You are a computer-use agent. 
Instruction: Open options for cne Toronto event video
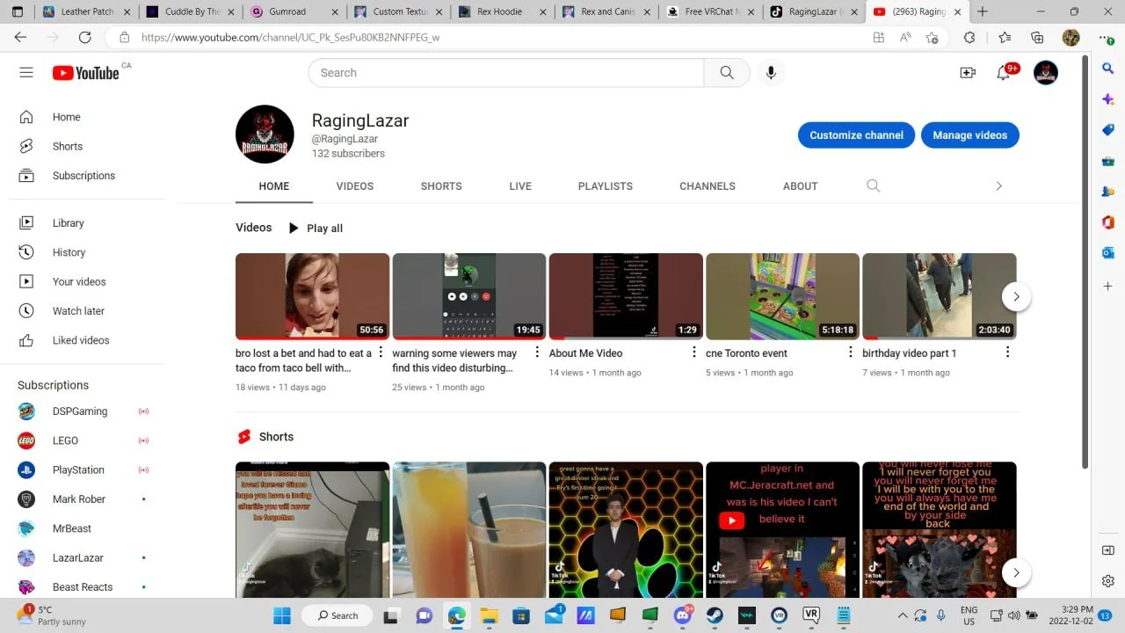[850, 353]
